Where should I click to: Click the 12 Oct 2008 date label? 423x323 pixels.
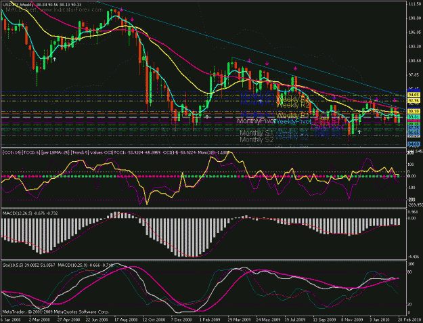point(154,320)
